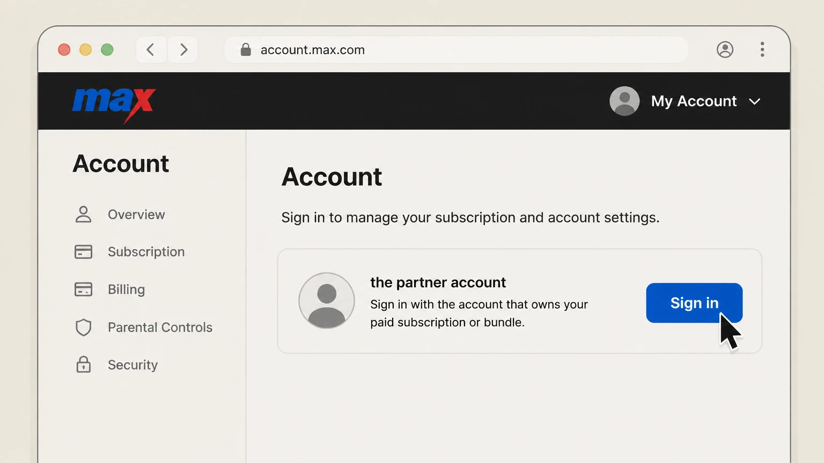Click the red close window button

coord(64,50)
